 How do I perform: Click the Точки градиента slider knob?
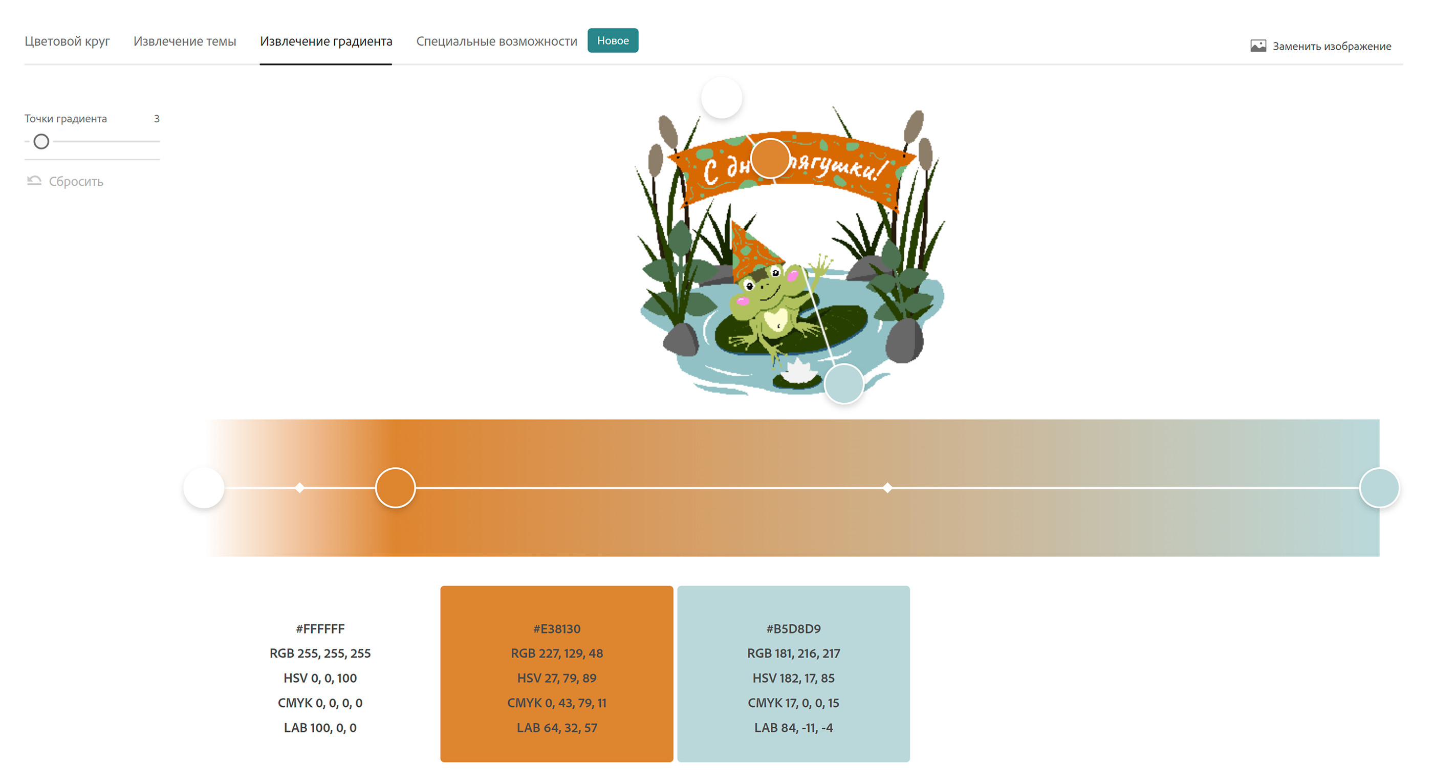click(x=41, y=142)
